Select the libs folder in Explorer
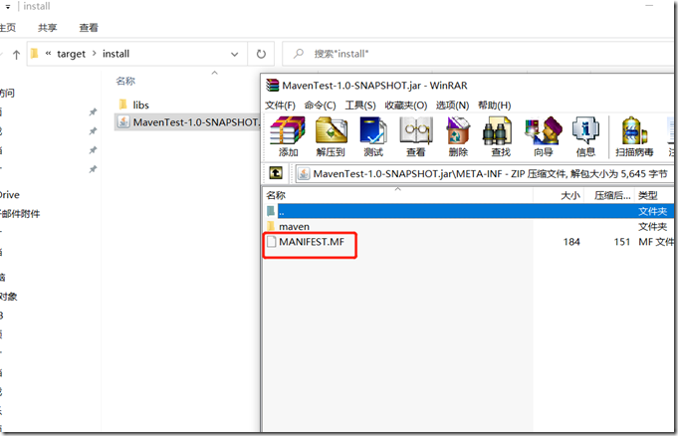The width and height of the screenshot is (678, 436). [x=133, y=105]
